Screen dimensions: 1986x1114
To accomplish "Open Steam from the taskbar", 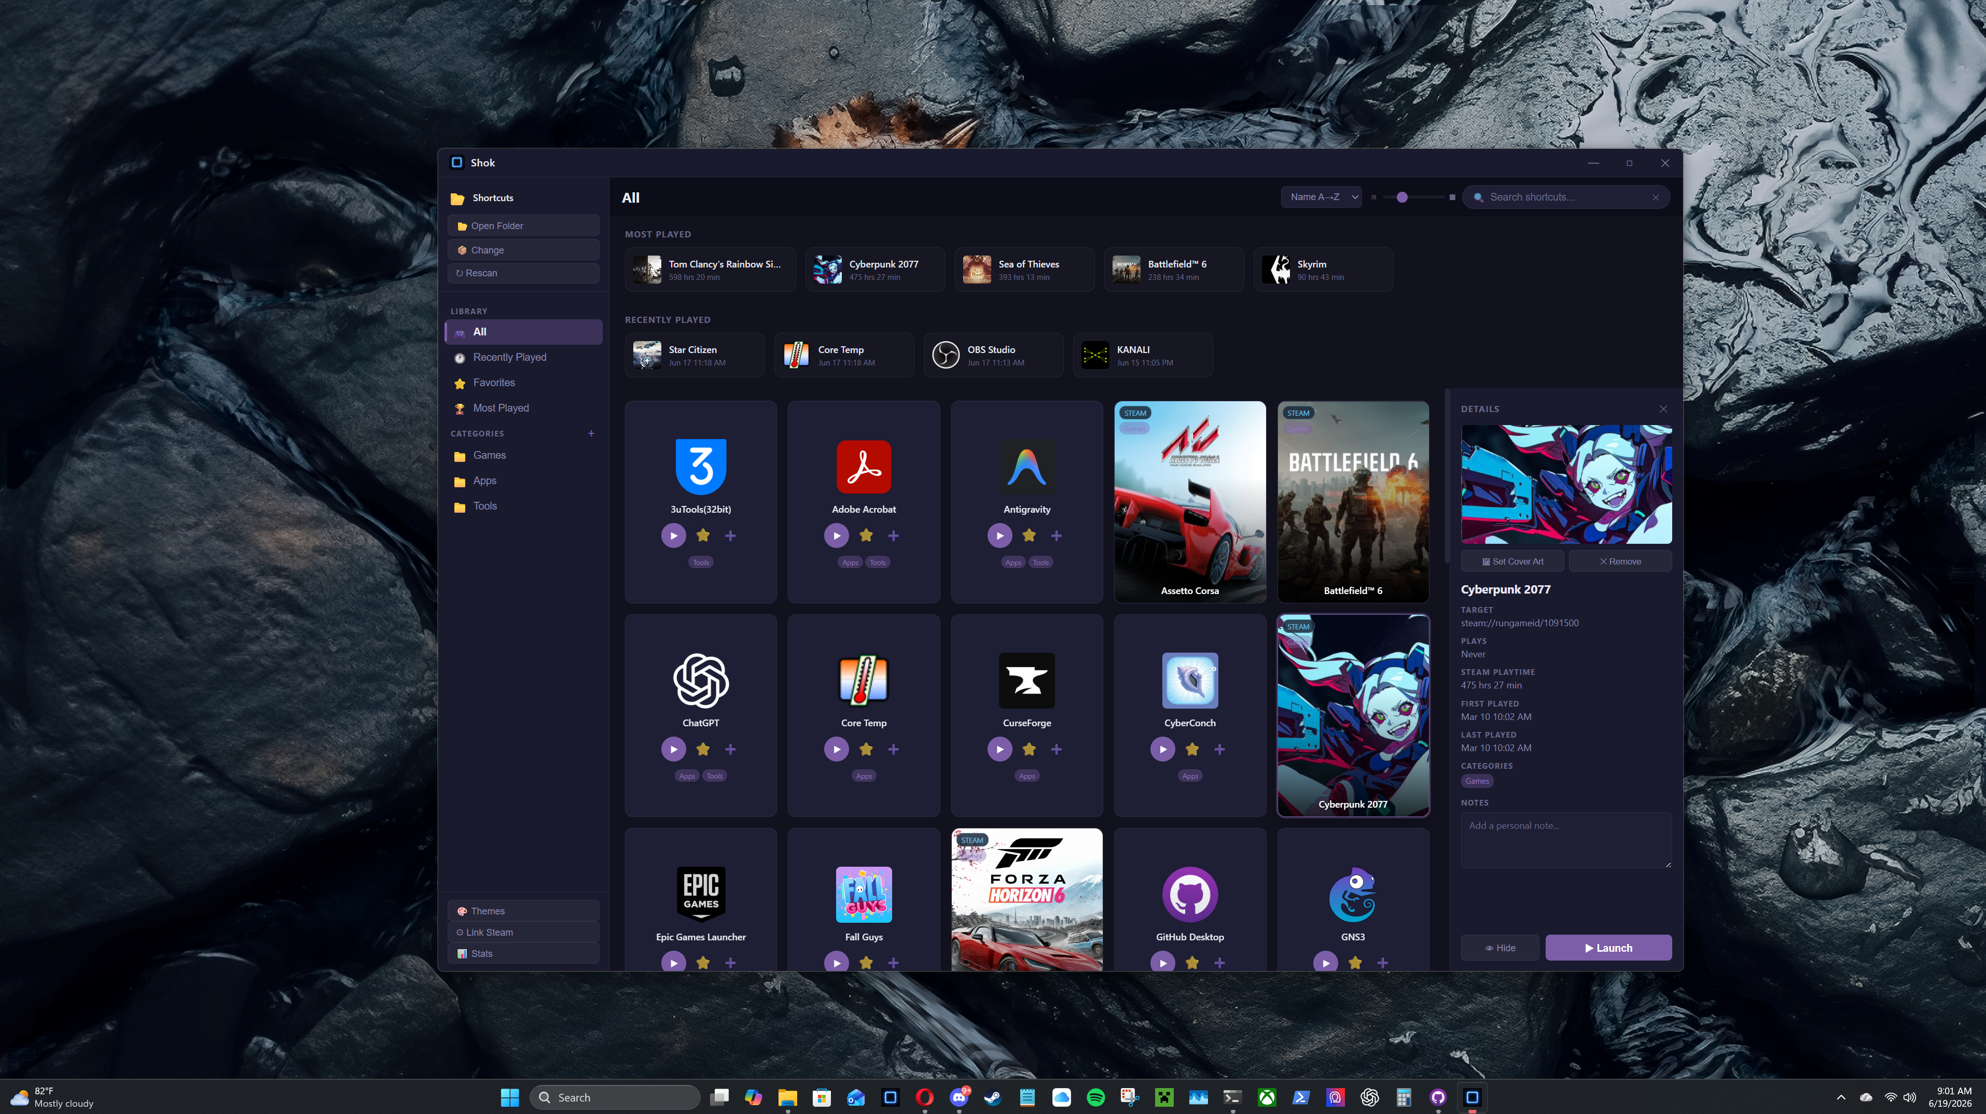I will pyautogui.click(x=993, y=1097).
